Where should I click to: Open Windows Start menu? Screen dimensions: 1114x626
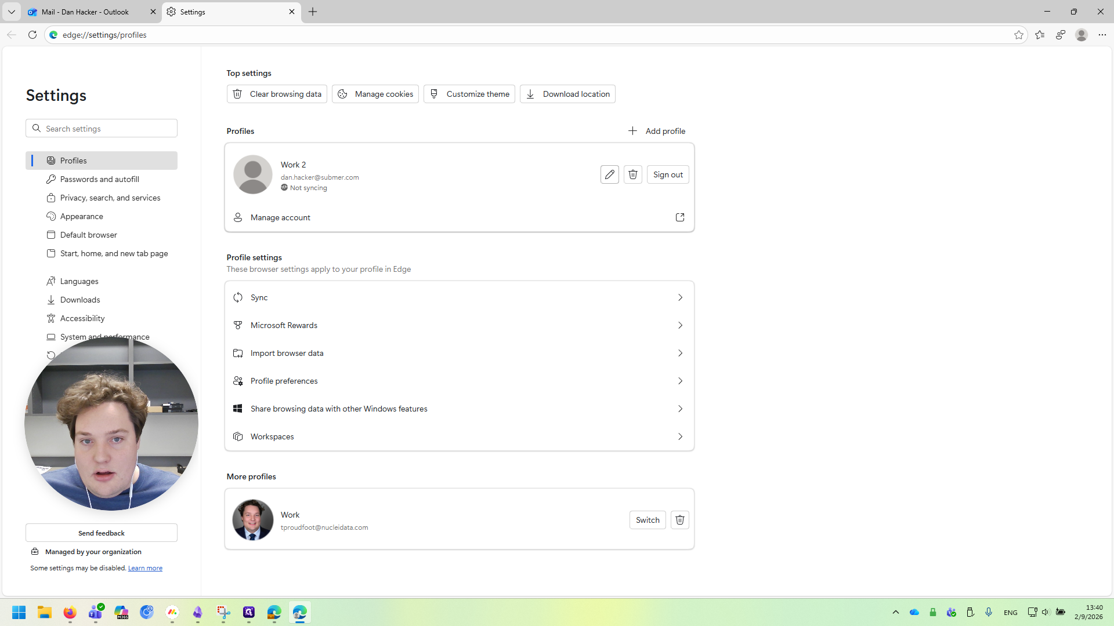point(19,612)
